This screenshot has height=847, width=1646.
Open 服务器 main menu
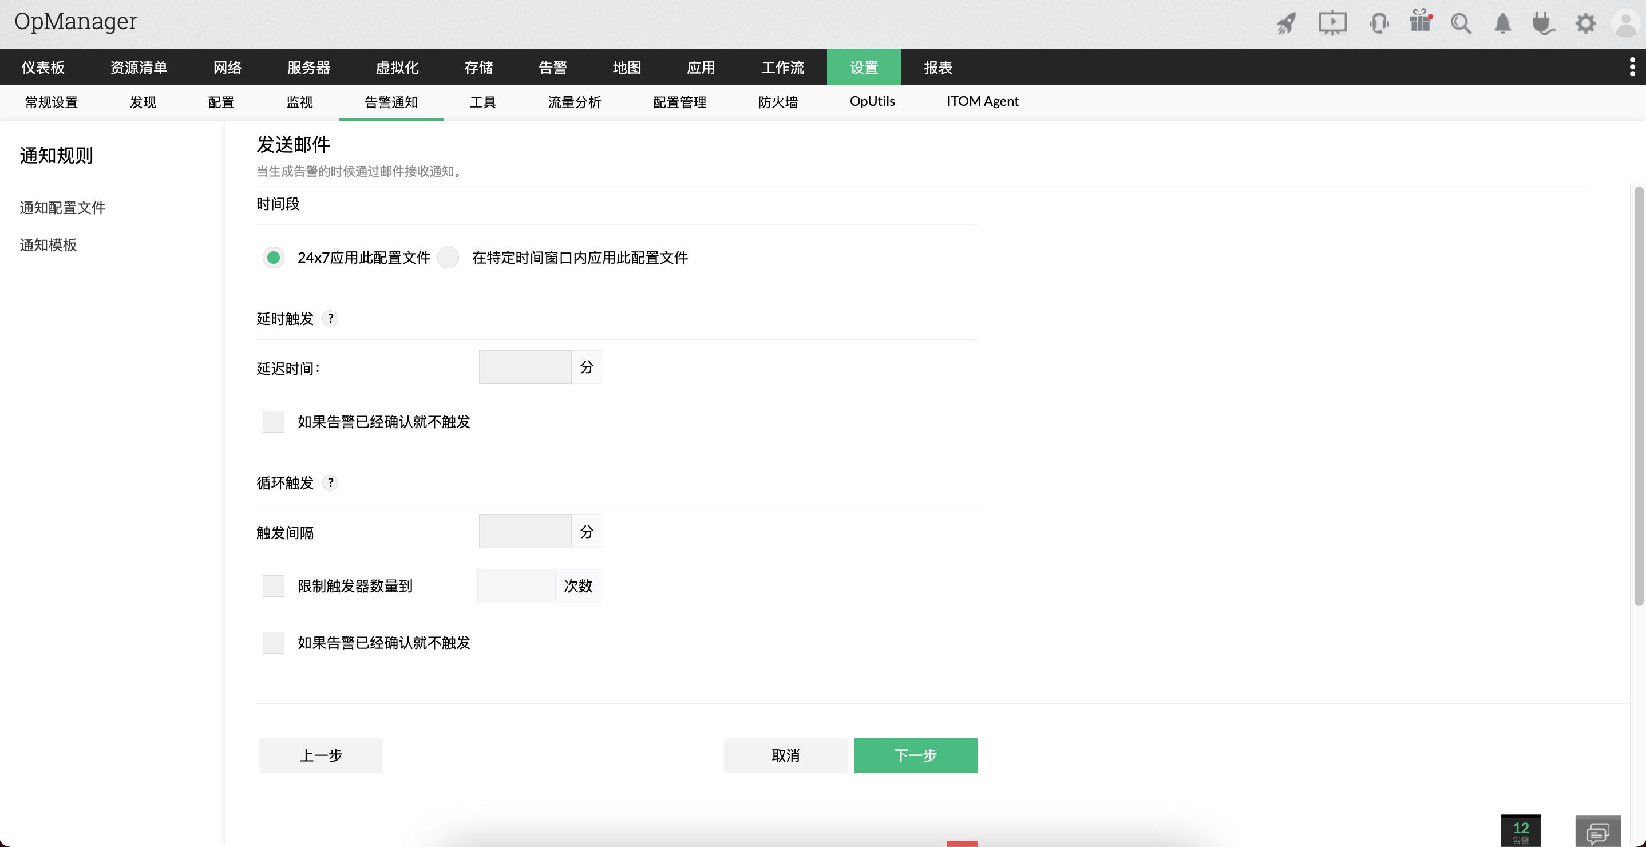tap(308, 67)
